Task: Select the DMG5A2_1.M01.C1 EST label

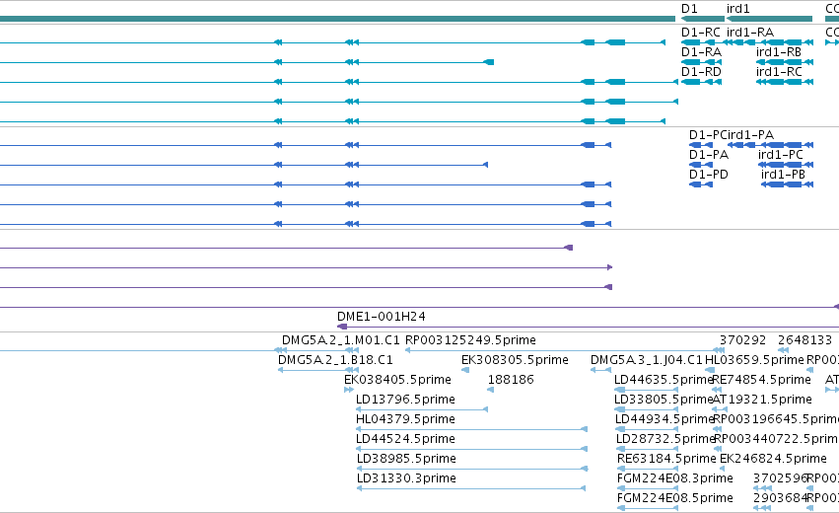Action: click(341, 340)
